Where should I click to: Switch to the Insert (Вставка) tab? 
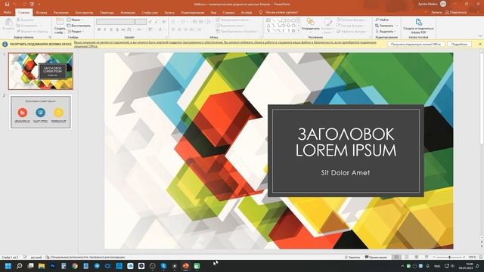click(42, 13)
